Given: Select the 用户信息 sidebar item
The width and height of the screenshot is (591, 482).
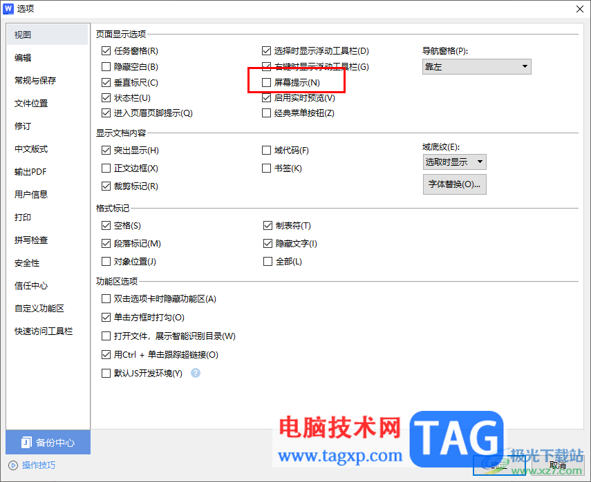Looking at the screenshot, I should coord(47,194).
